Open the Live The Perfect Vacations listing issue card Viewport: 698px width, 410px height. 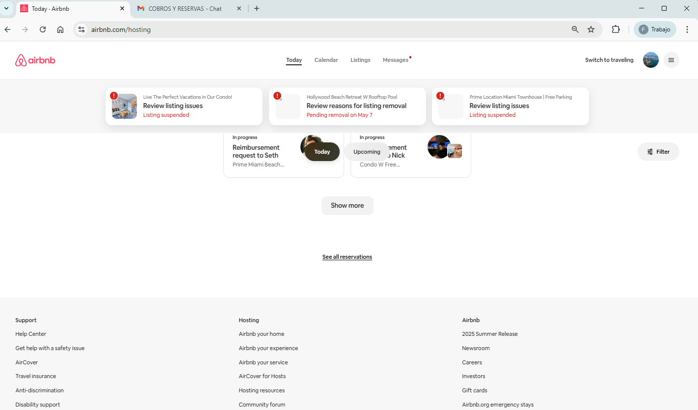pos(184,106)
